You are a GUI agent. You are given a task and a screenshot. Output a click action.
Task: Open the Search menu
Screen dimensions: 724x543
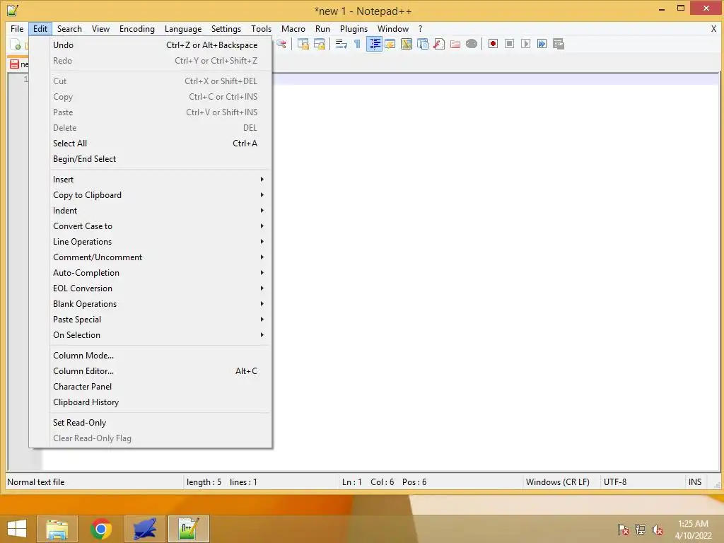69,28
